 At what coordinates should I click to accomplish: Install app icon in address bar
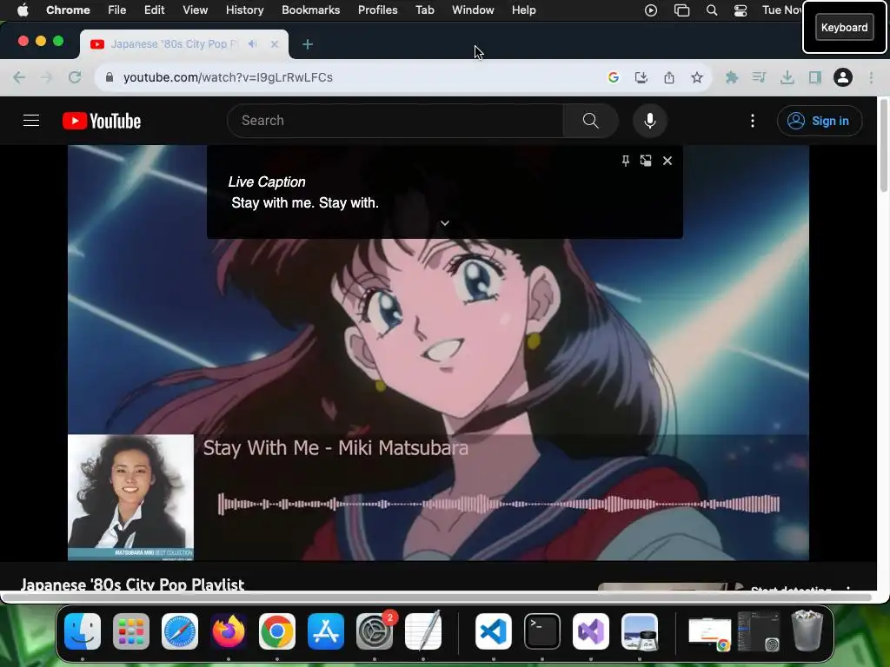tap(641, 77)
